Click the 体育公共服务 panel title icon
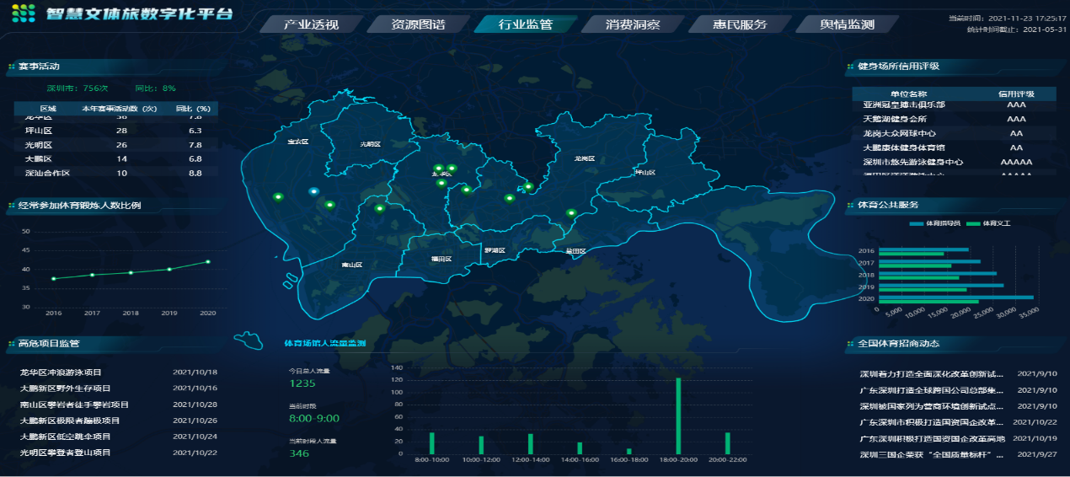Viewport: 1070px width, 477px height. [850, 205]
